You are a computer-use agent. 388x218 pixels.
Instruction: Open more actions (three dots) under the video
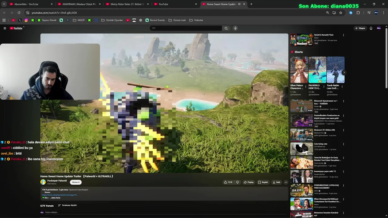click(286, 182)
